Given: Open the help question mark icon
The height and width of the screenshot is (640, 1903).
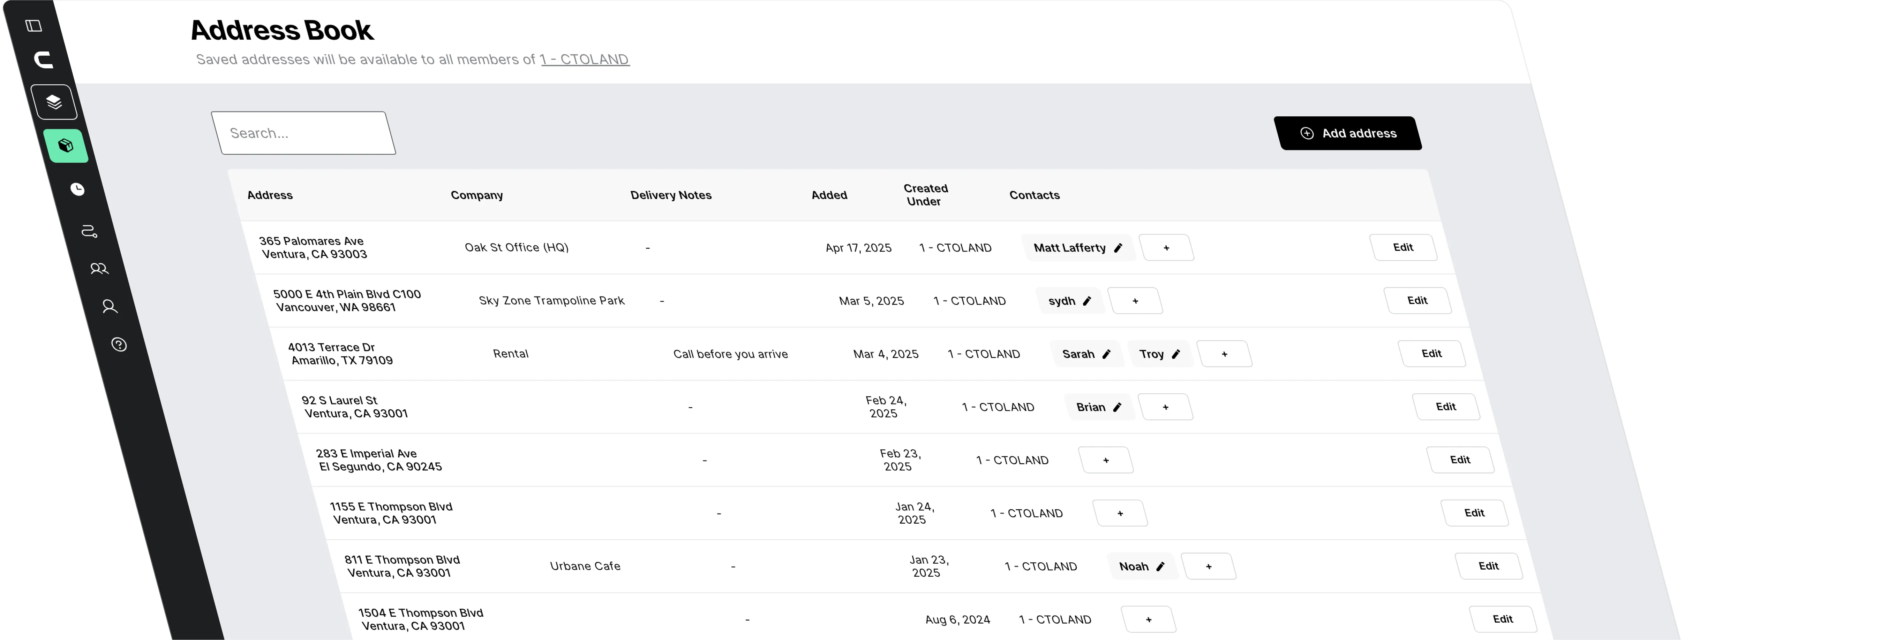Looking at the screenshot, I should [x=119, y=345].
